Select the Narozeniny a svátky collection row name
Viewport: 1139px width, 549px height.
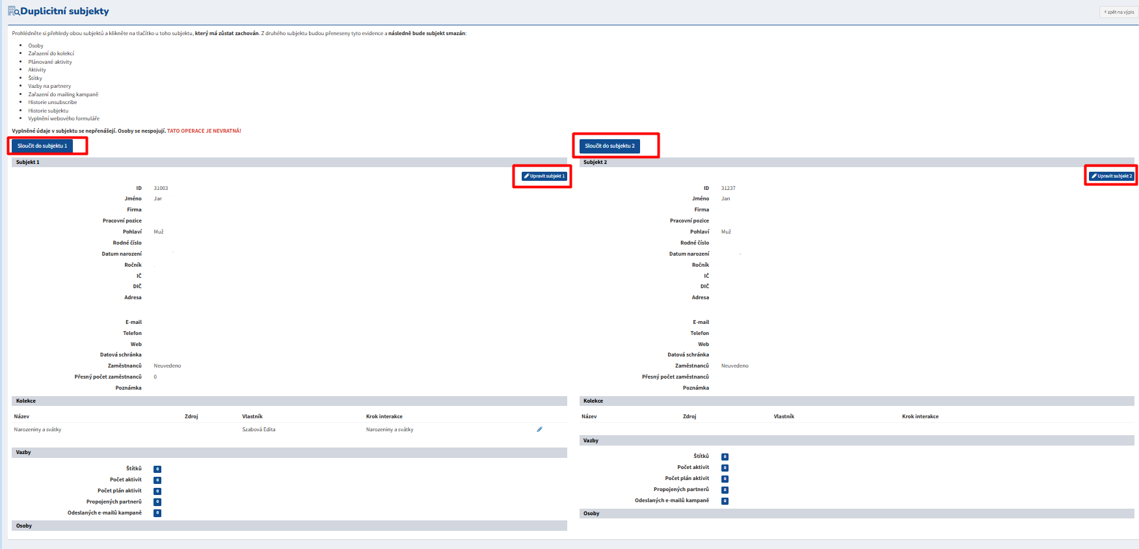(x=38, y=429)
